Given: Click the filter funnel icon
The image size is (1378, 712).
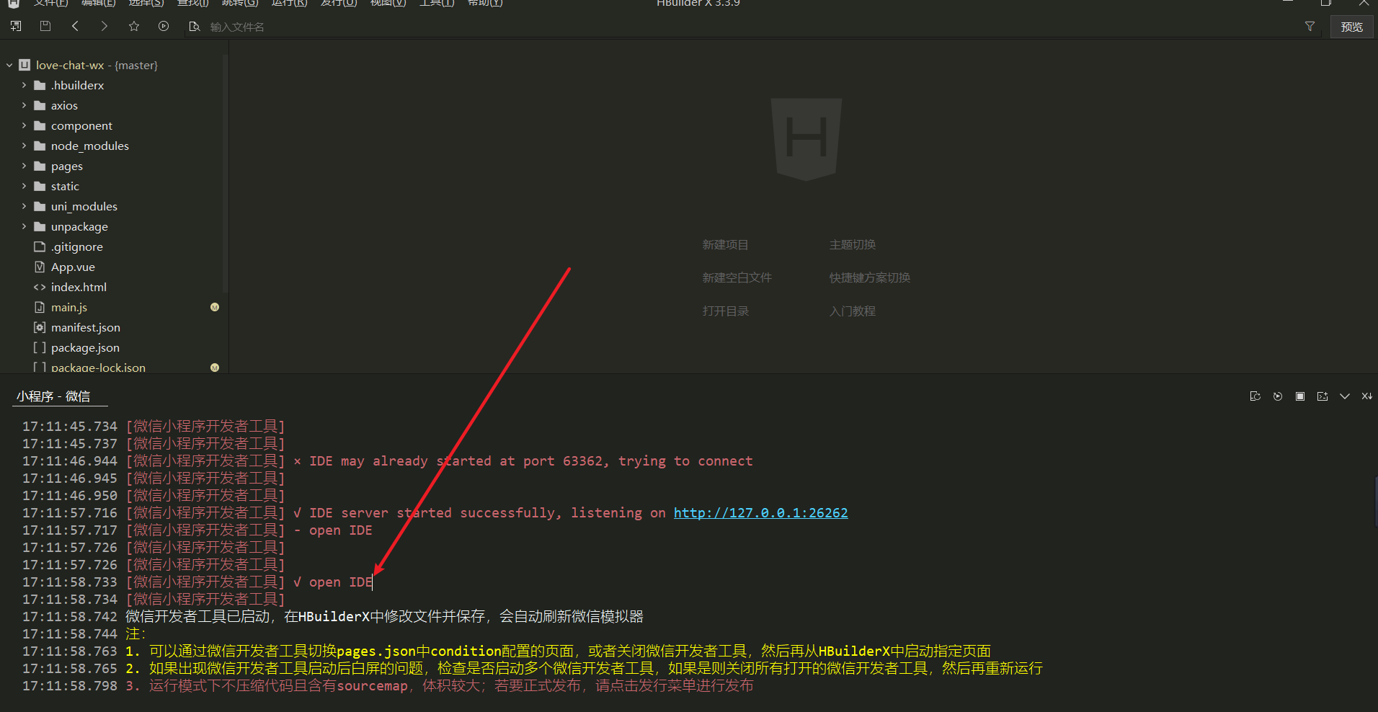Looking at the screenshot, I should (x=1310, y=26).
